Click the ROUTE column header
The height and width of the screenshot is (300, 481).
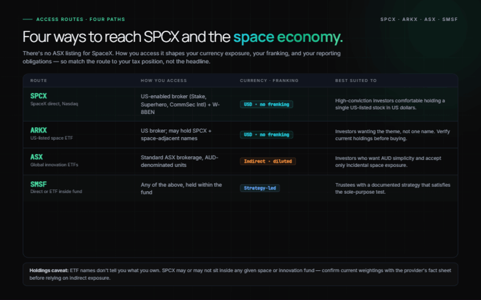click(38, 80)
